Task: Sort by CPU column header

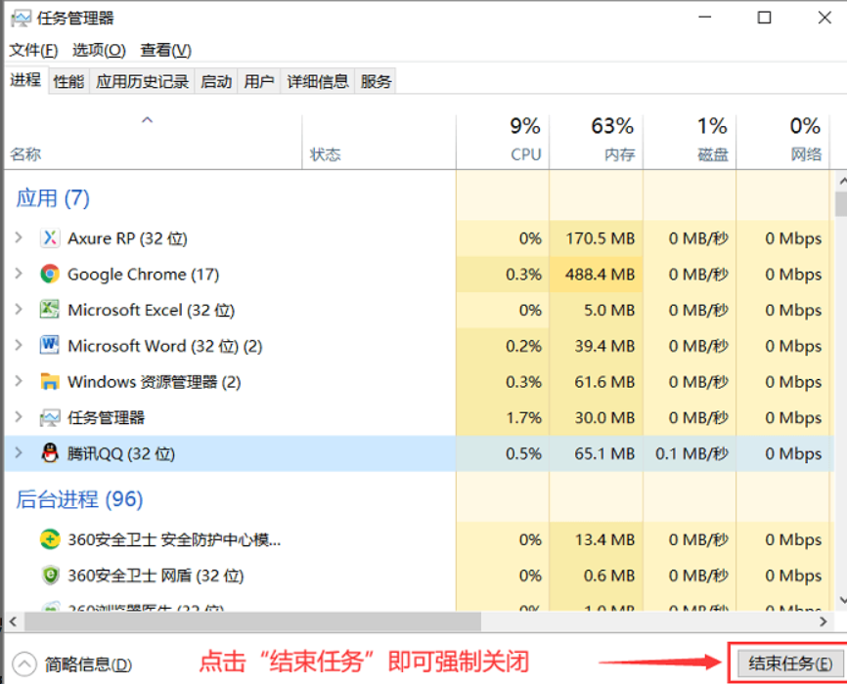Action: [x=504, y=140]
